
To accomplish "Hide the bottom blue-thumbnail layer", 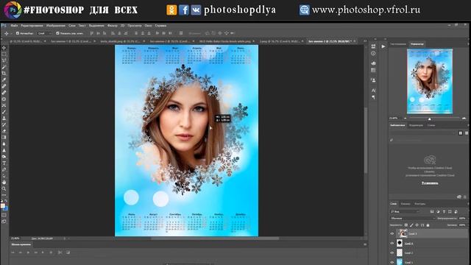I will click(x=392, y=262).
